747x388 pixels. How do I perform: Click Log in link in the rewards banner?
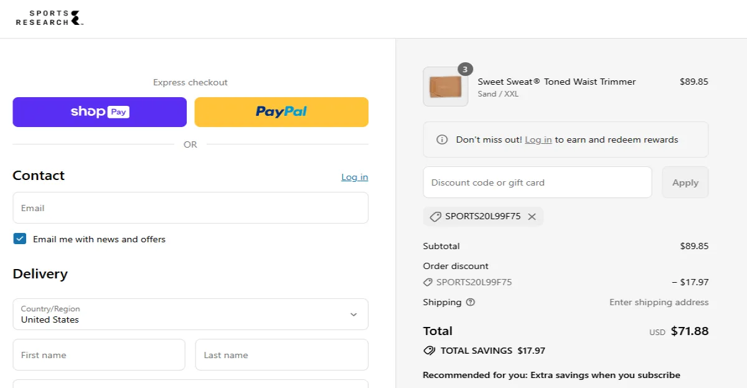(538, 140)
